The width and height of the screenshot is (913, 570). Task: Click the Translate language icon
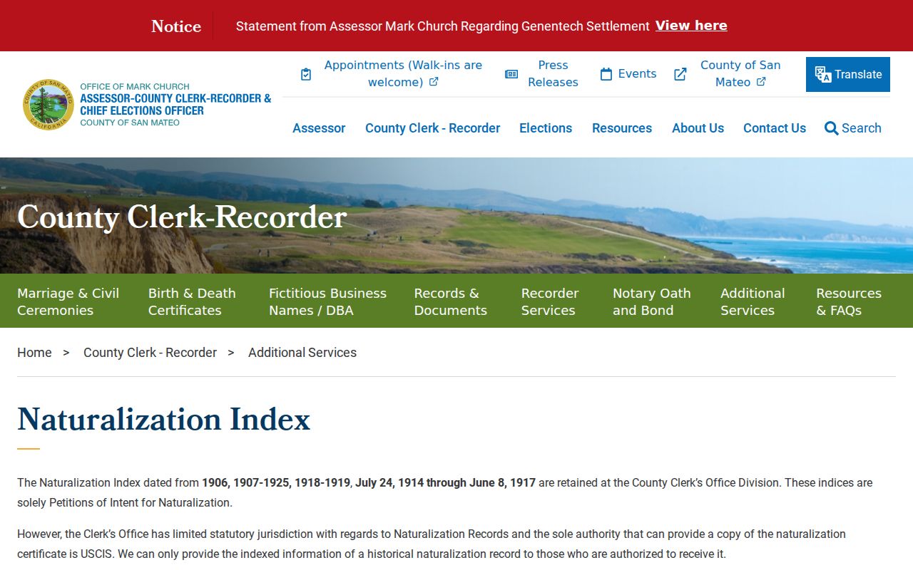point(823,74)
